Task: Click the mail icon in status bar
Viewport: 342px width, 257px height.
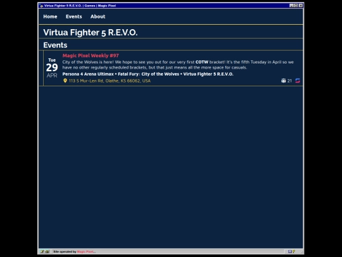Action: click(x=289, y=252)
